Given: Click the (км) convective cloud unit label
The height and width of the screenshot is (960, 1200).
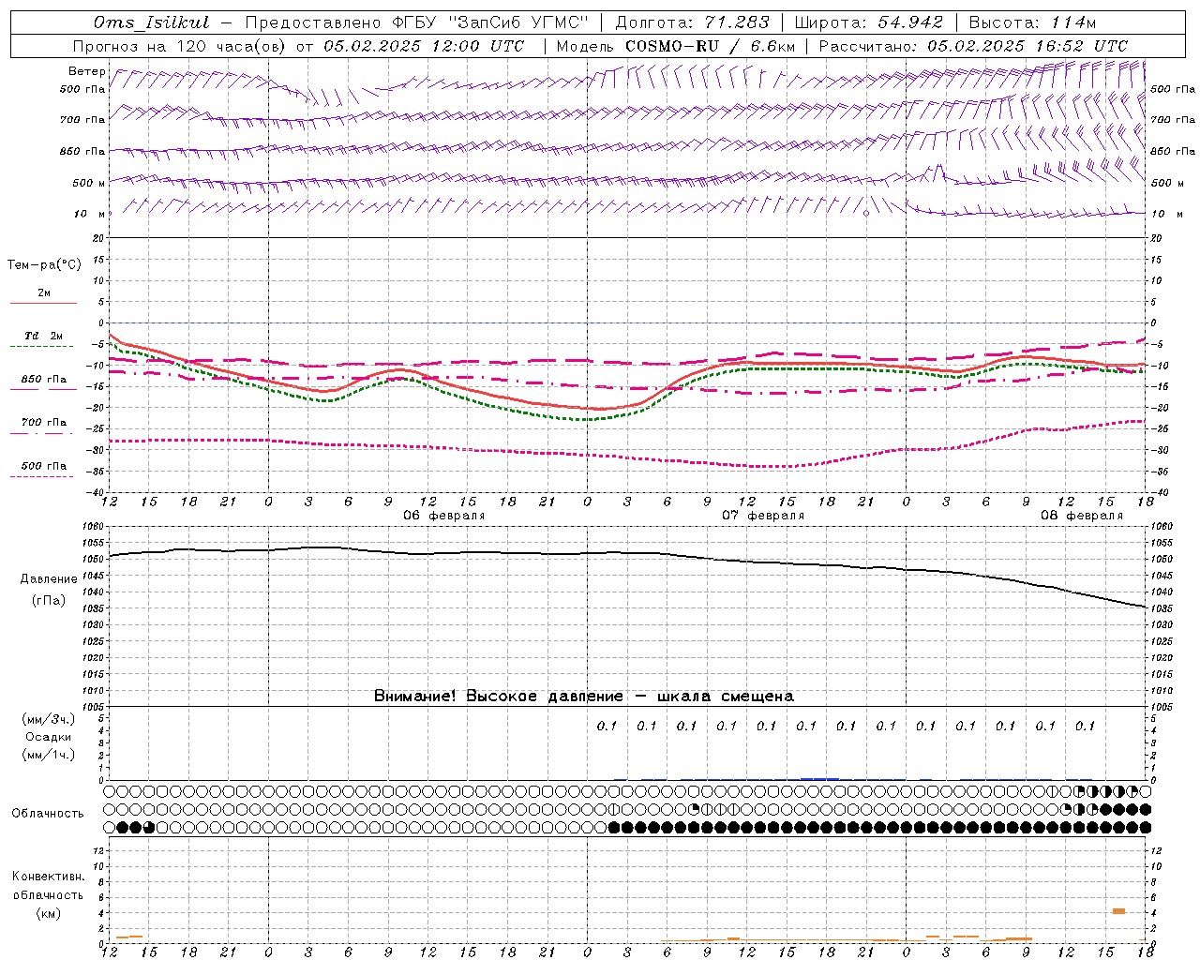Looking at the screenshot, I should tap(48, 913).
